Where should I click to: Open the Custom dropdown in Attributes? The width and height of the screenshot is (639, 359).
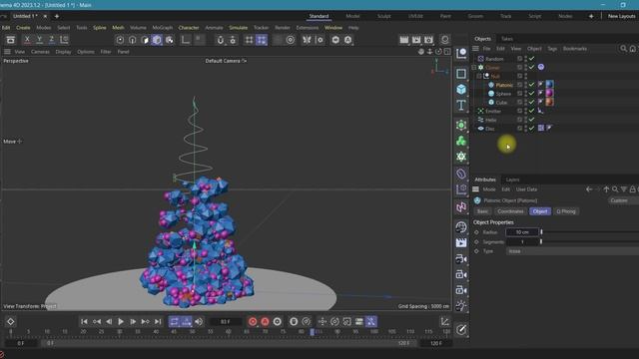pos(623,200)
